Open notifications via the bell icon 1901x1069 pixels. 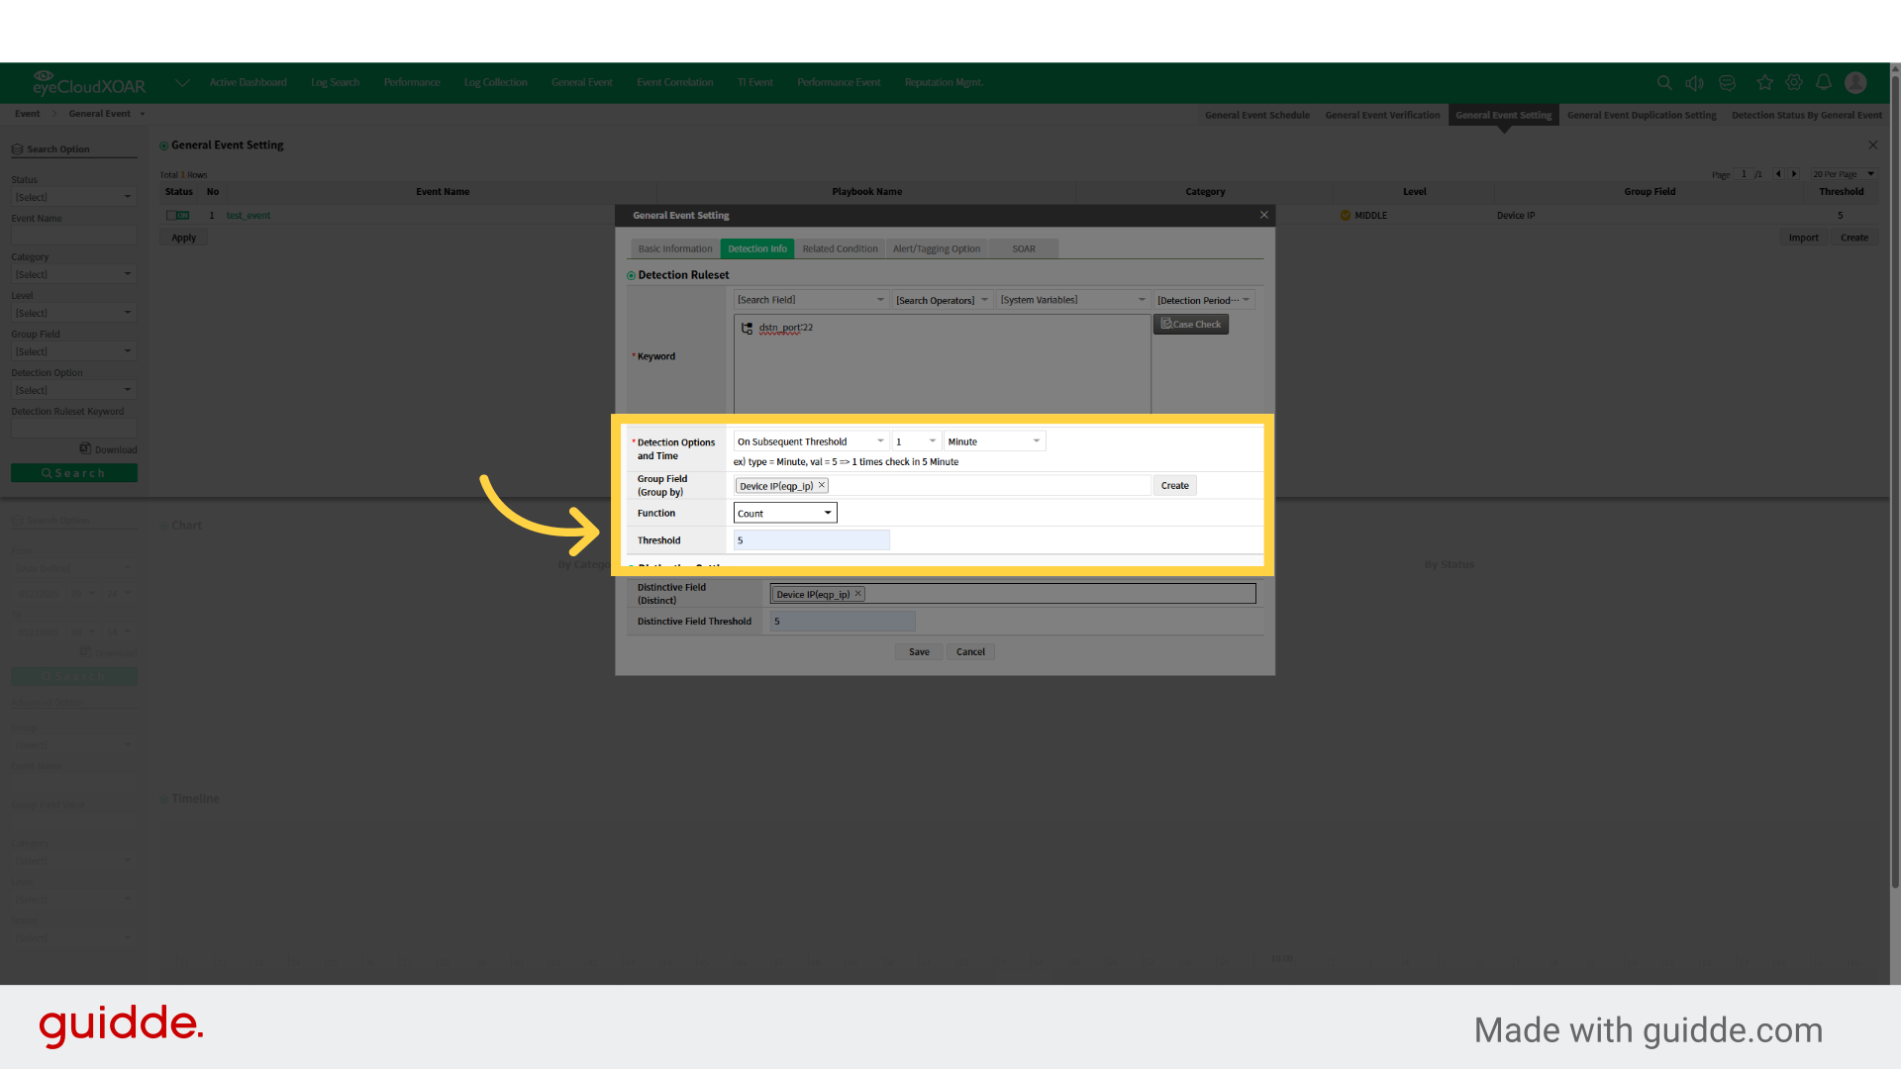click(1825, 82)
